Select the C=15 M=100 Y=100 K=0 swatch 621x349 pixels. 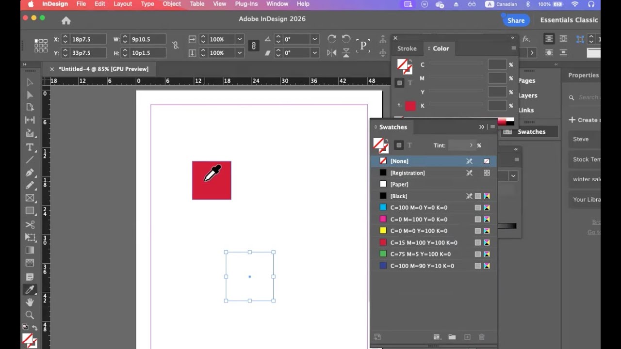pos(434,242)
